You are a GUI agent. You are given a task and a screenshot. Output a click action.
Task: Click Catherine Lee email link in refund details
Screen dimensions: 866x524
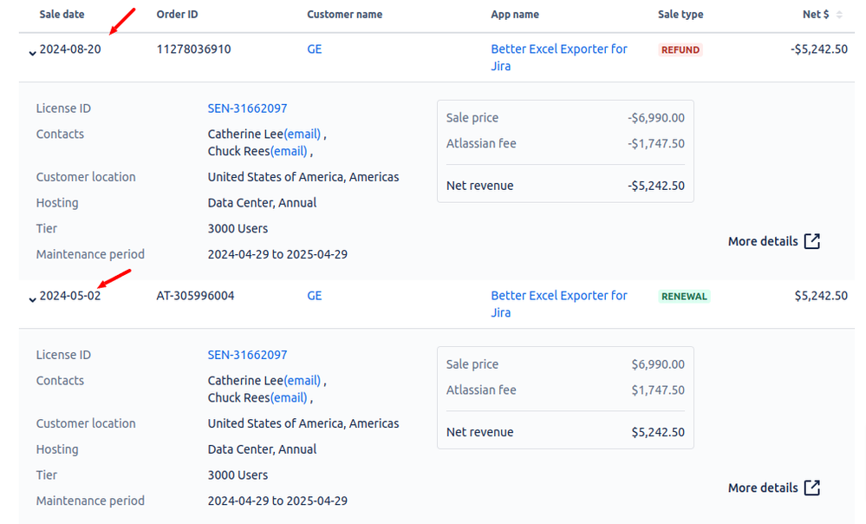point(303,134)
